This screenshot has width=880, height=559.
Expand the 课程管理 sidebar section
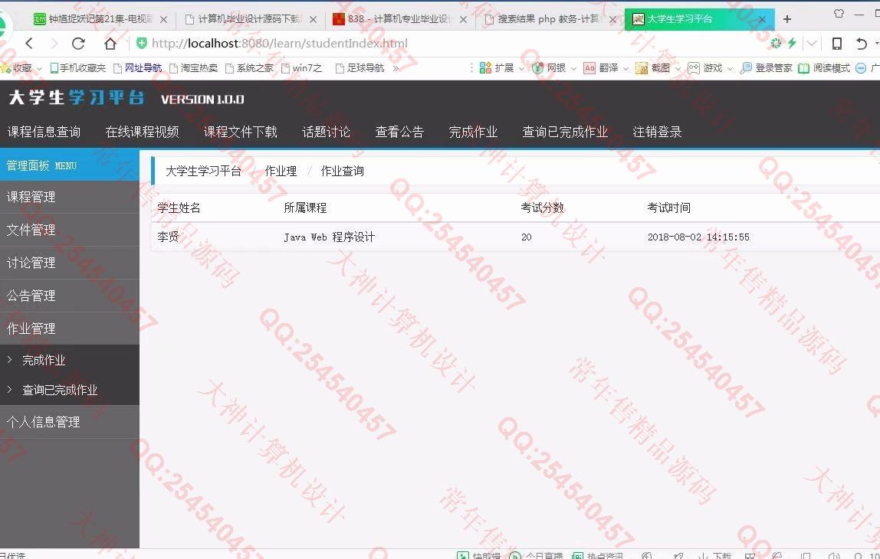(x=70, y=197)
